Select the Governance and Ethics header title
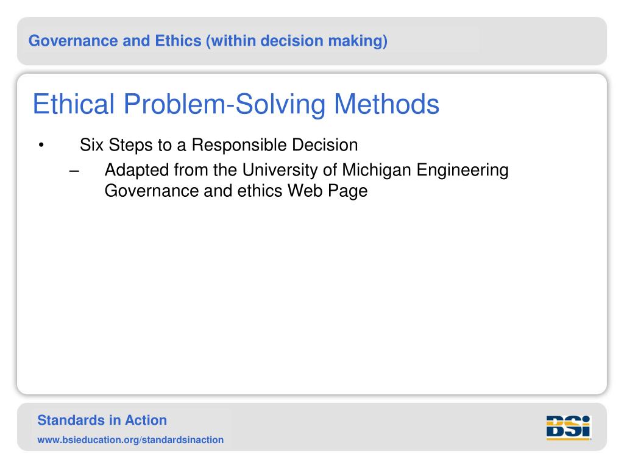Screen dimensions: 624x468 (x=208, y=41)
